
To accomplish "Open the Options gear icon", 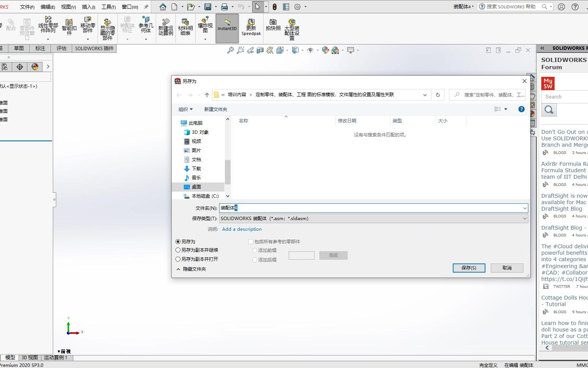I will click(x=297, y=7).
